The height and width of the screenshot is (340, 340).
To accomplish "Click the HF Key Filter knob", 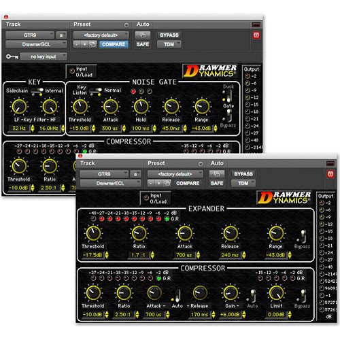I will point(50,107).
